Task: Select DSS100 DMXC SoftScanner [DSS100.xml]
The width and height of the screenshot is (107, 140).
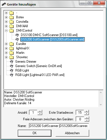Action: tap(49, 35)
